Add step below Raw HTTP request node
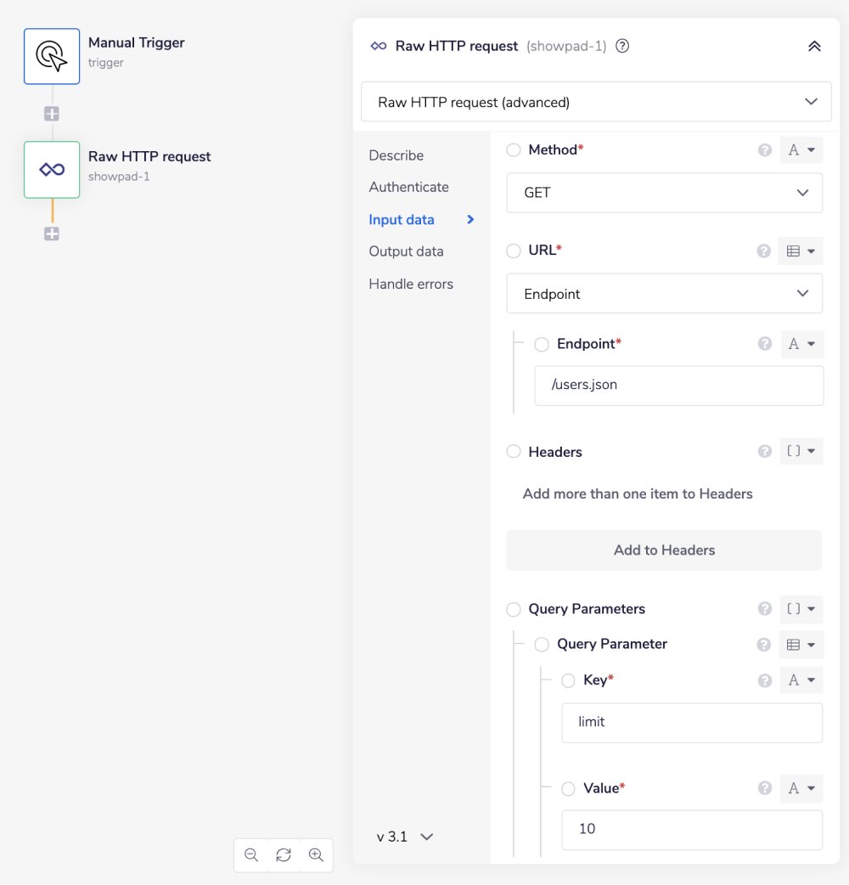 click(x=52, y=234)
